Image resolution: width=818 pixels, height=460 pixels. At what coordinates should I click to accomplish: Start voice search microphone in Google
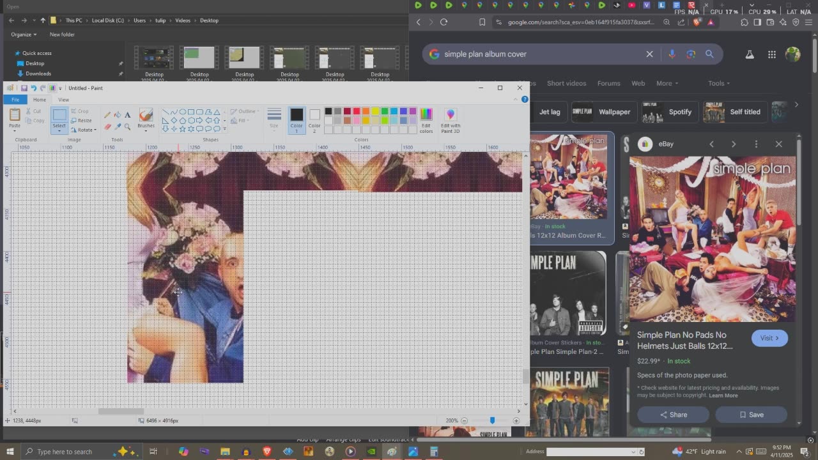point(672,54)
